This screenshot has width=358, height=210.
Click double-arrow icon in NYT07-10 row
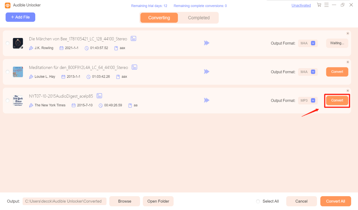(207, 100)
